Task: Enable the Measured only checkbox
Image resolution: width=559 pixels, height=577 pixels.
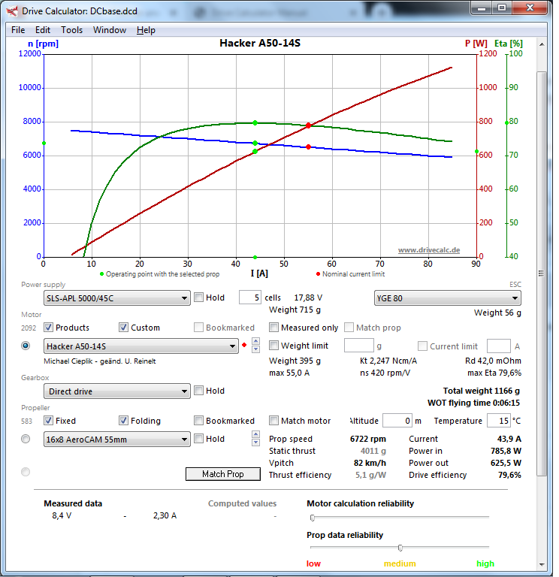Action: [x=275, y=328]
